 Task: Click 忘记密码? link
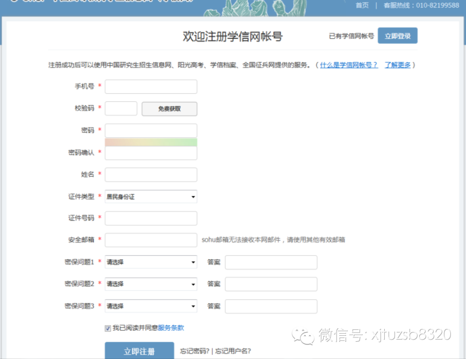pos(194,350)
